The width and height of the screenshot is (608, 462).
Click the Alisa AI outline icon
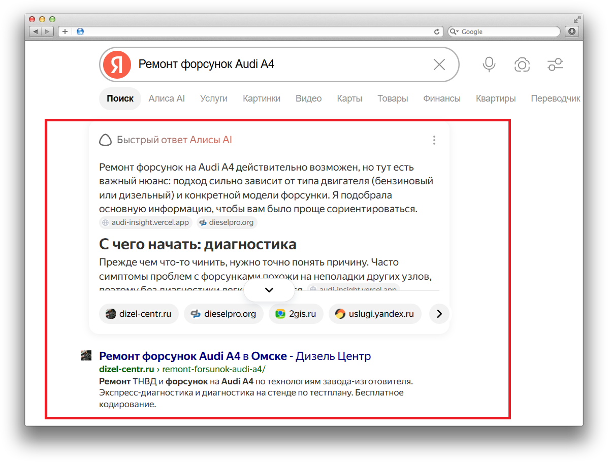tap(105, 140)
